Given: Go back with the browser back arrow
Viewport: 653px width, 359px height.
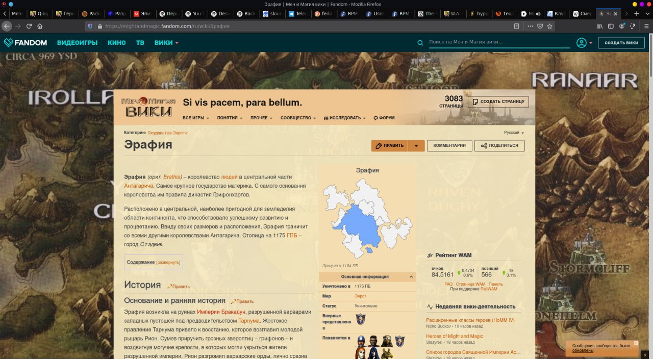Looking at the screenshot, I should pyautogui.click(x=6, y=25).
